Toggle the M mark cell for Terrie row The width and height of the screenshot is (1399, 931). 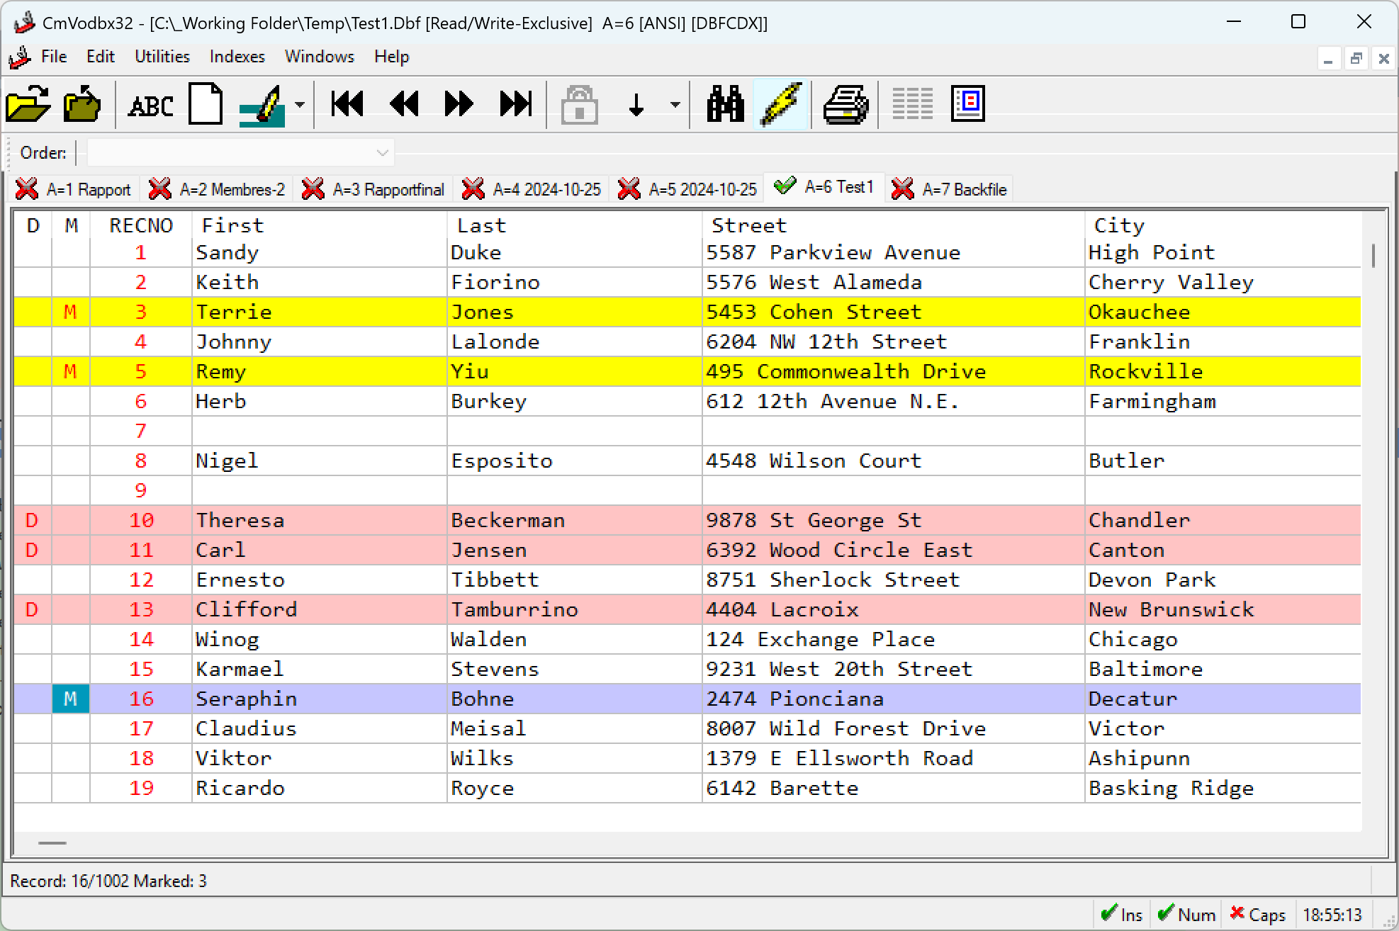click(70, 312)
